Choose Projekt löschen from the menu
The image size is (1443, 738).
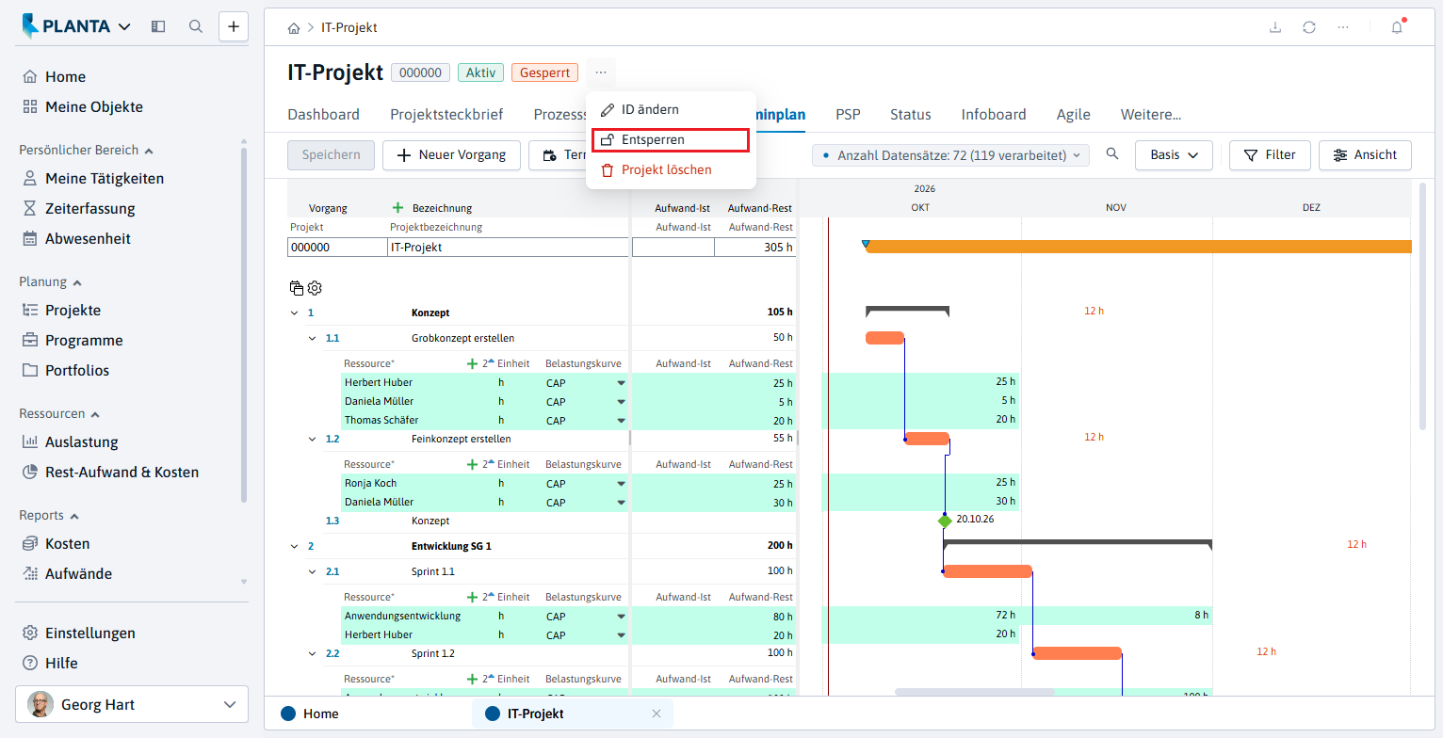[671, 170]
